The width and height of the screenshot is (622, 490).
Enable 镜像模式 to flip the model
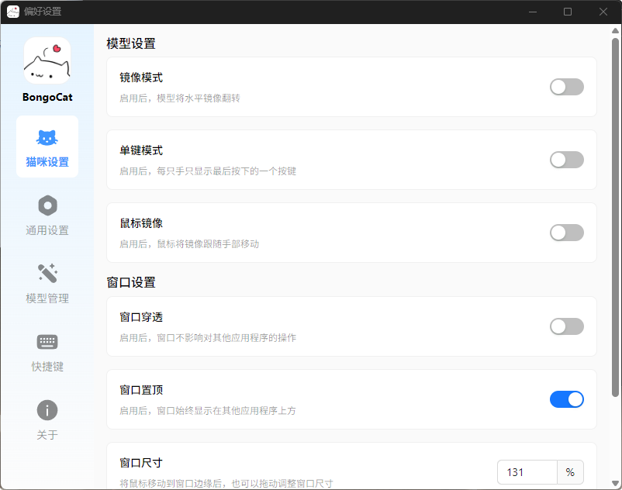(x=567, y=87)
